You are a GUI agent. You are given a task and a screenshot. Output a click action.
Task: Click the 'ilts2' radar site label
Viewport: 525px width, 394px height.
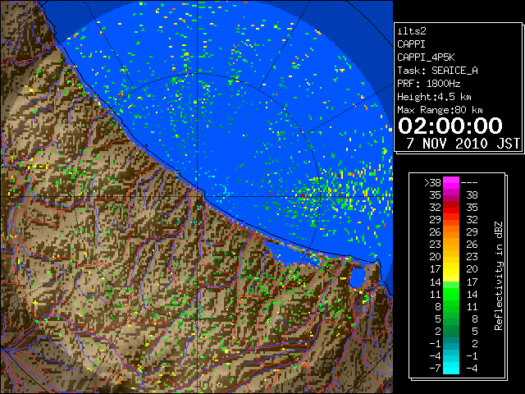(x=412, y=31)
